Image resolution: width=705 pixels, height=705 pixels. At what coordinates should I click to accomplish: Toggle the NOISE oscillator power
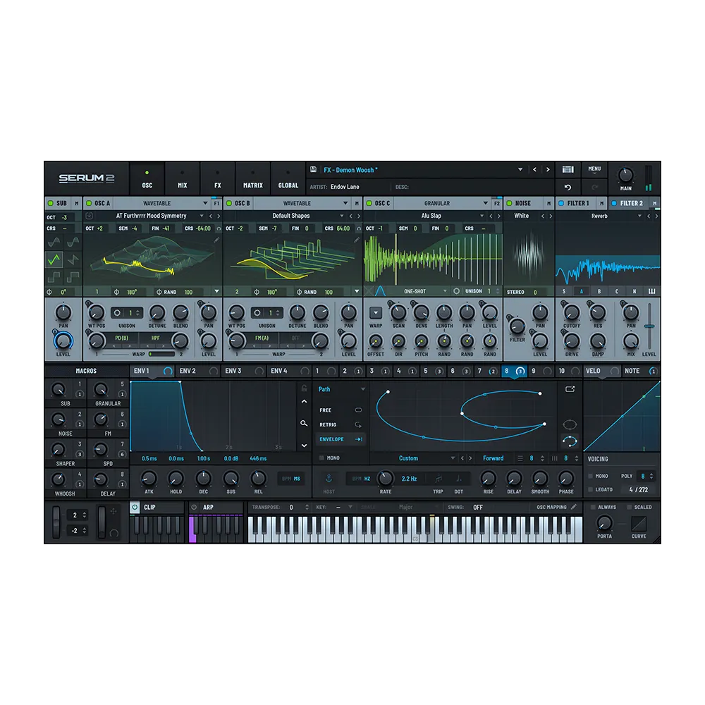point(510,203)
